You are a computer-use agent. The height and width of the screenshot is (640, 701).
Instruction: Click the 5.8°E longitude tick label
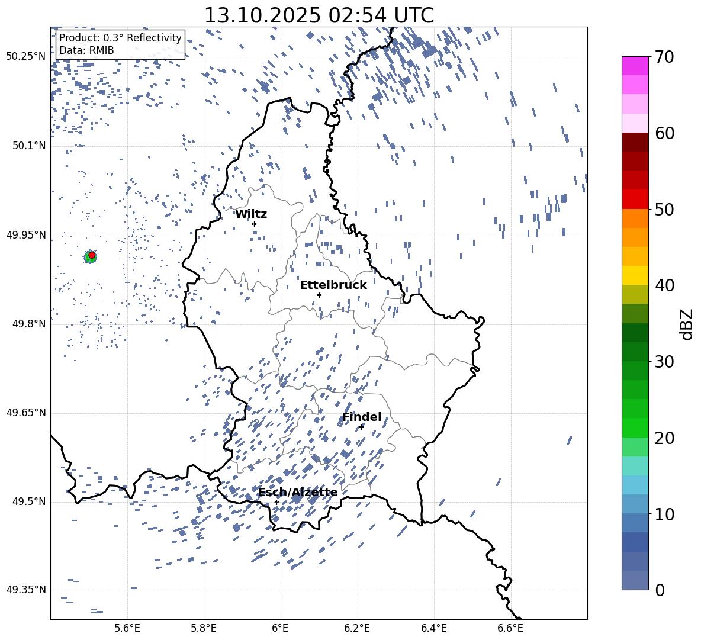tap(204, 628)
